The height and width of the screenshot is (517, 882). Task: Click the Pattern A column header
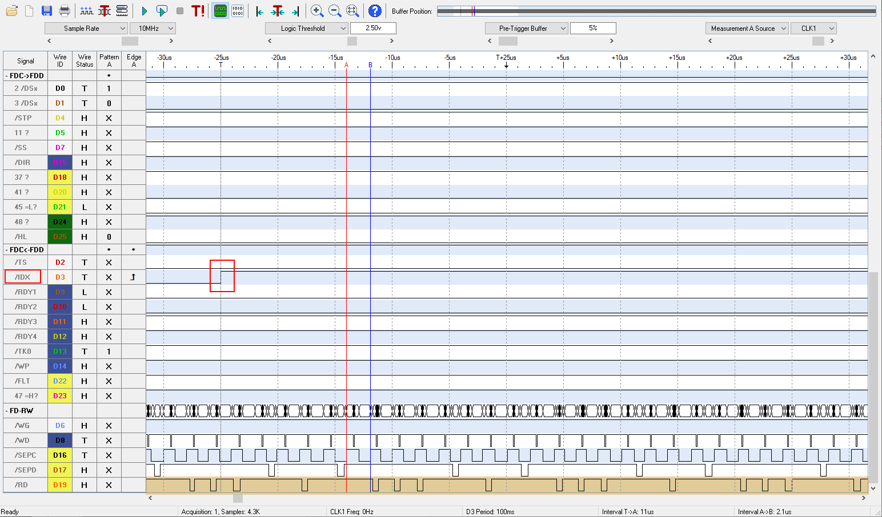[x=109, y=60]
